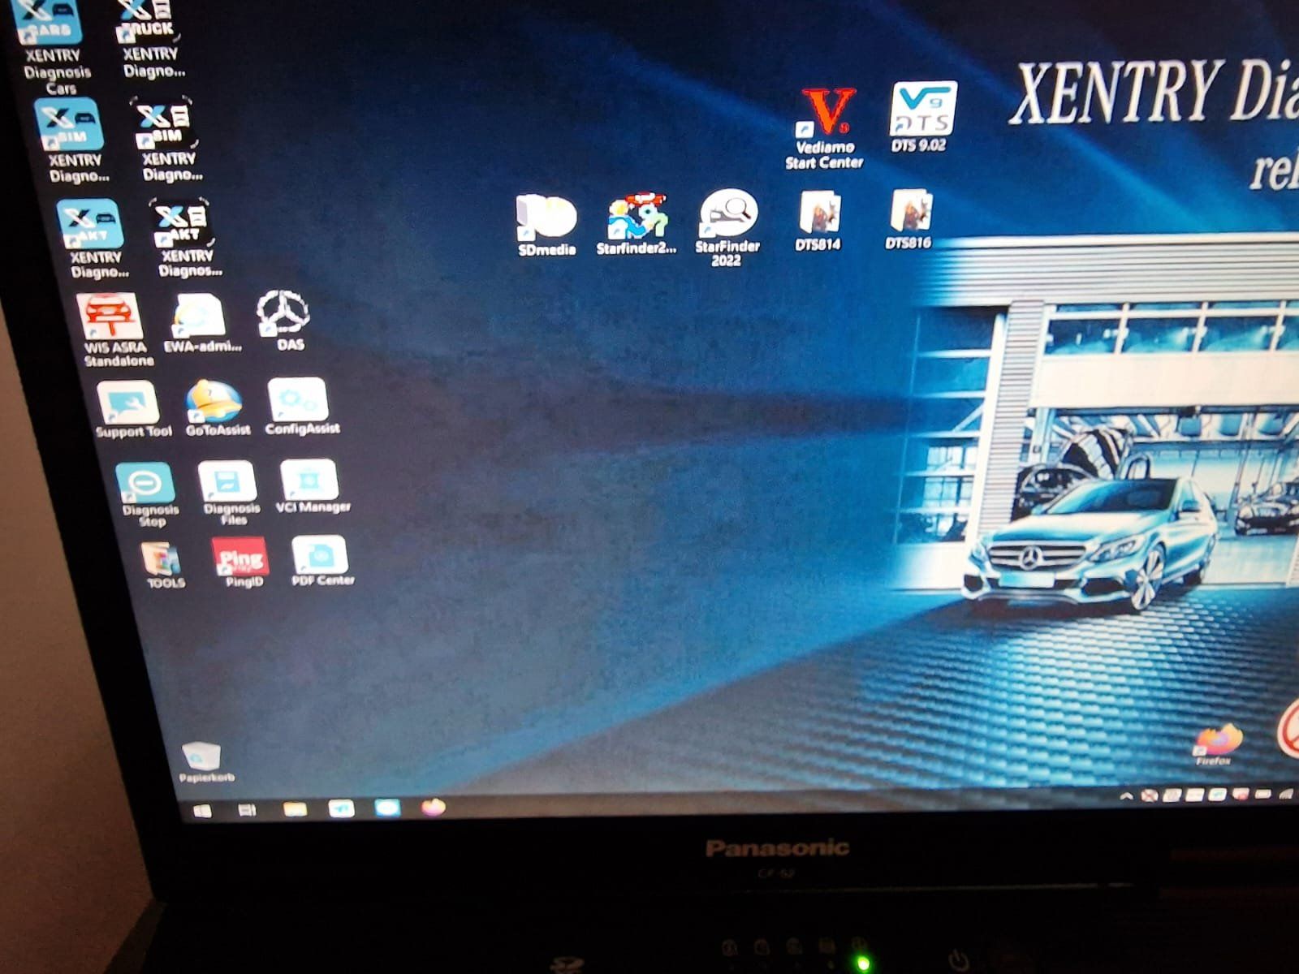Open the VCI Manager
The width and height of the screenshot is (1299, 974).
coord(311,479)
